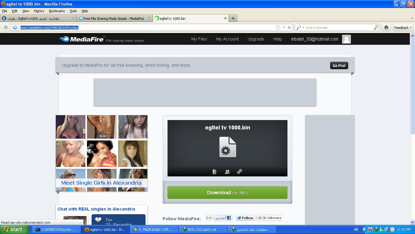The width and height of the screenshot is (415, 234).
Task: Select the egltel tv 1000.bin tab
Action: [191, 18]
